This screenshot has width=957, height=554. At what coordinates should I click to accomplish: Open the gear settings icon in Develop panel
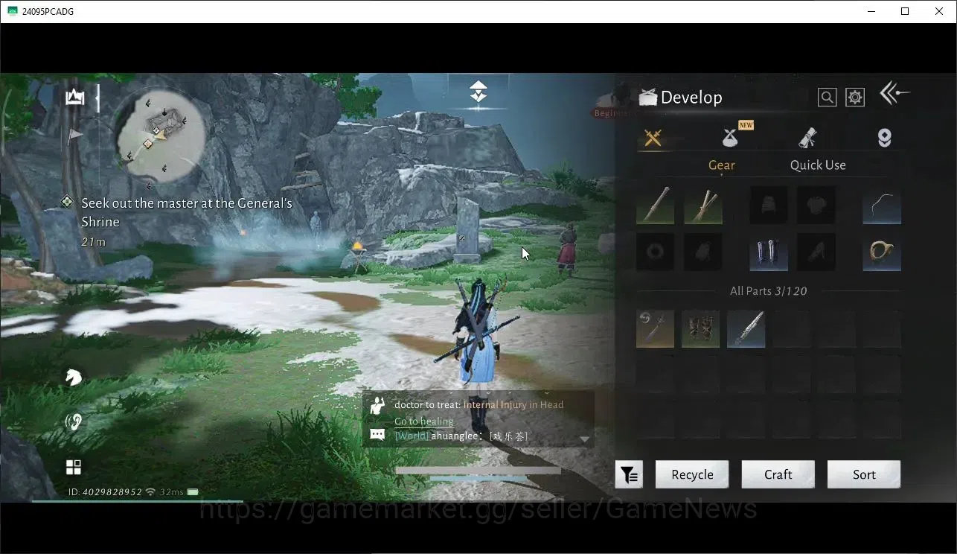pyautogui.click(x=855, y=98)
